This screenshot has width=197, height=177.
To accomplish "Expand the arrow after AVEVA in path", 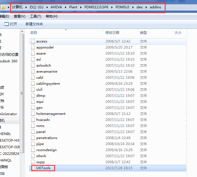I will tap(65, 7).
